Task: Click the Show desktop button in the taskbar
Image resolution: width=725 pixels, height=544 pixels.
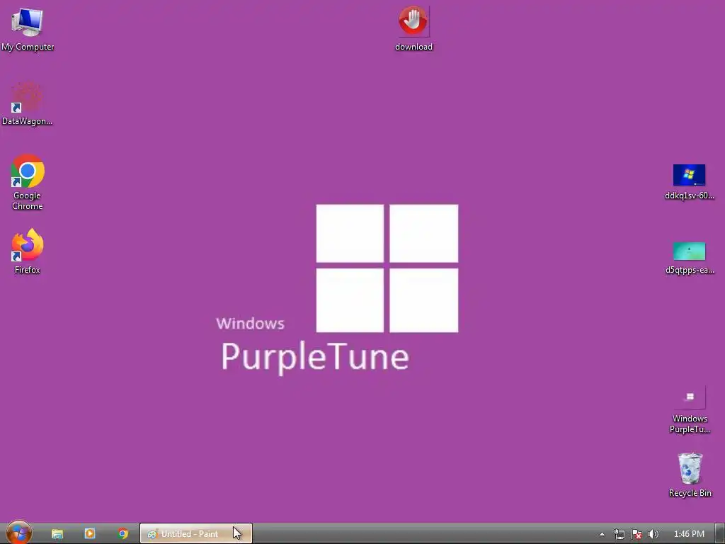Action: click(x=720, y=534)
